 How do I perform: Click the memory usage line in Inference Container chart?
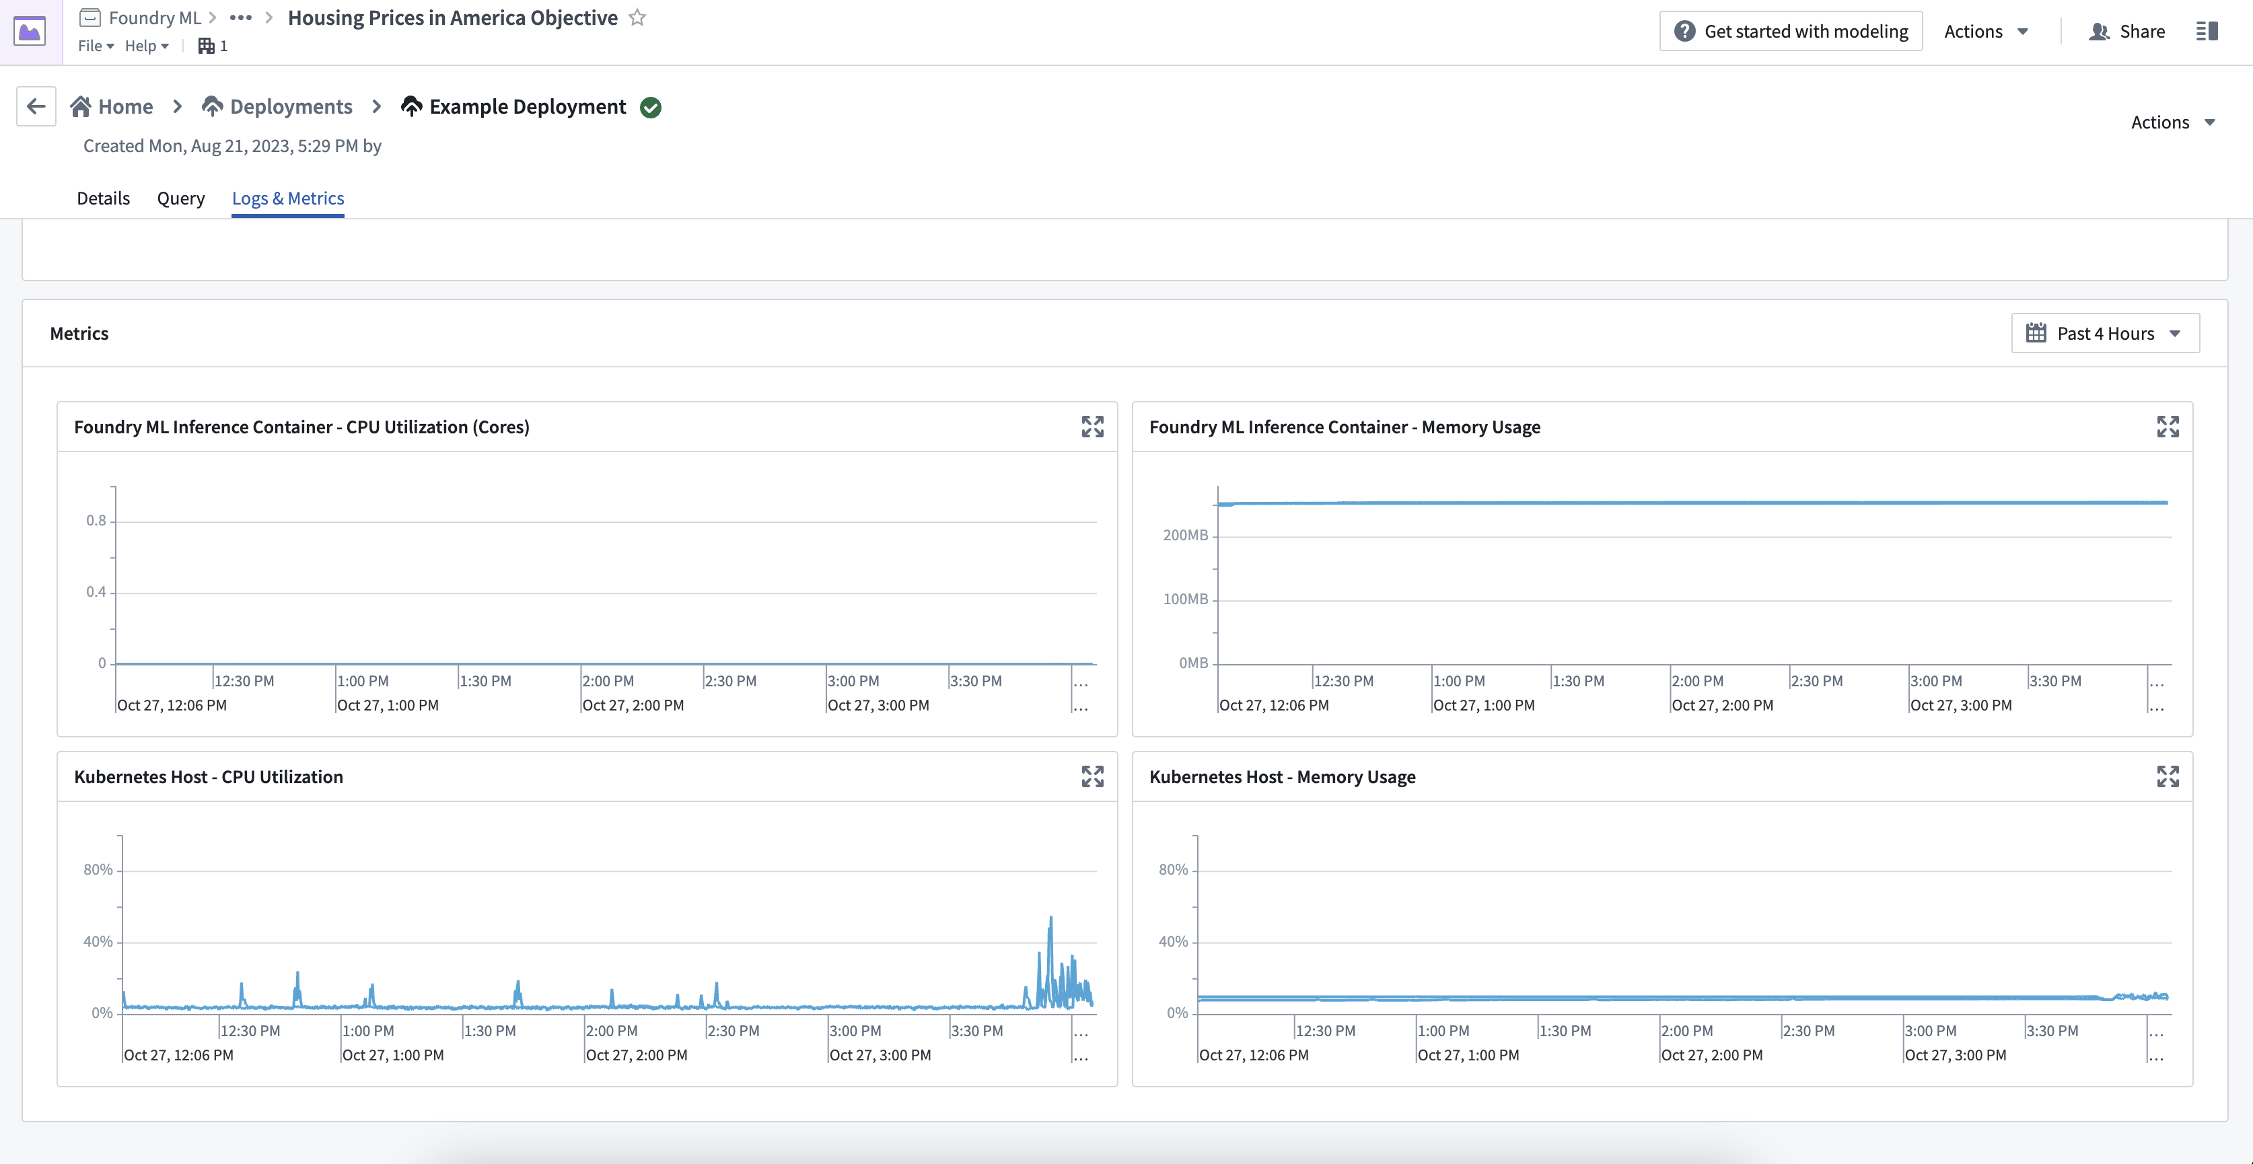(x=1692, y=503)
